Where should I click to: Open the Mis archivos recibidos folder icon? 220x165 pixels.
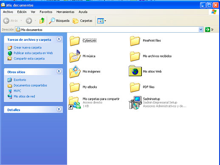(135, 56)
